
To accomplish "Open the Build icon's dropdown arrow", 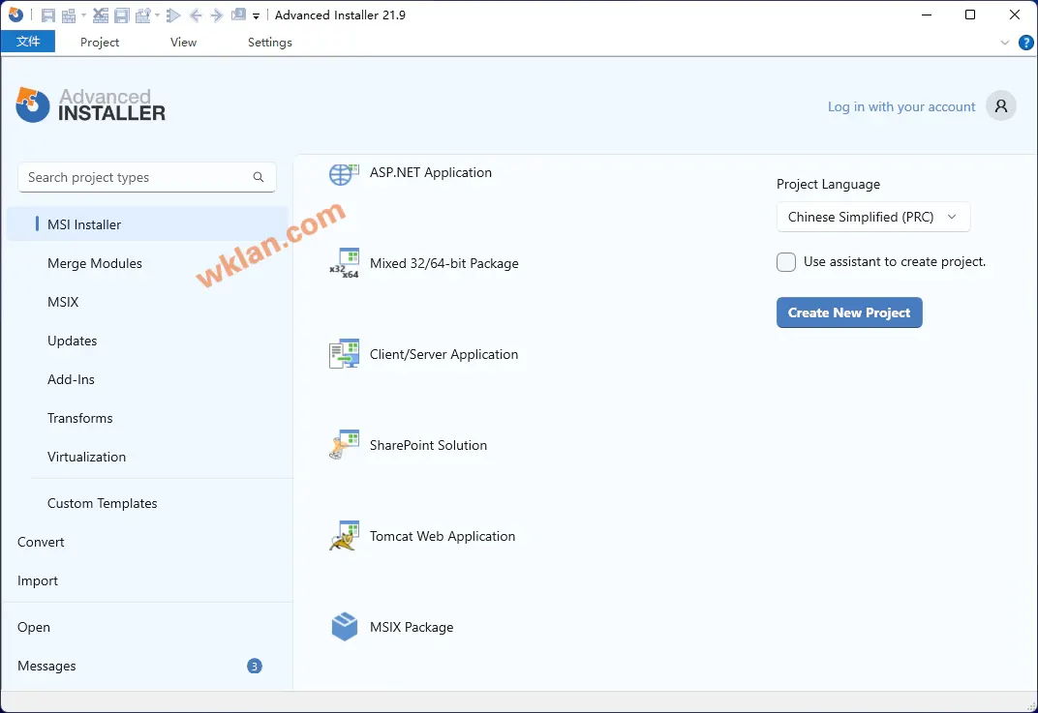I will (x=83, y=15).
